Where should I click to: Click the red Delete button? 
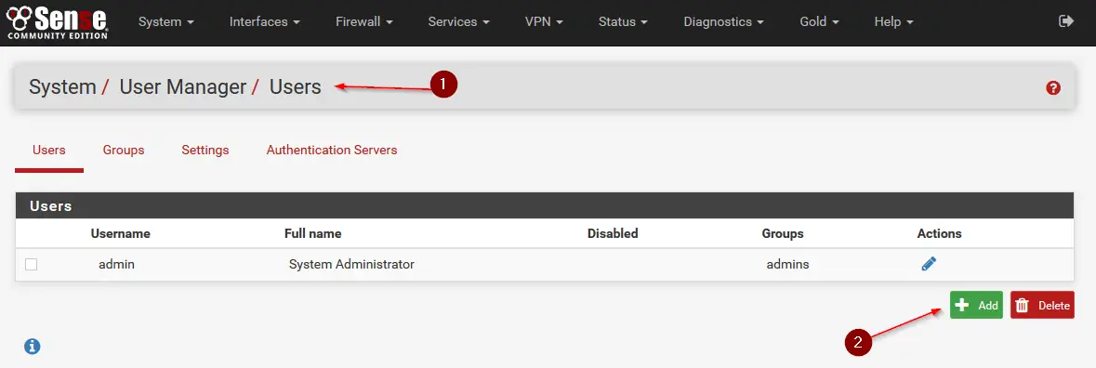click(x=1042, y=305)
